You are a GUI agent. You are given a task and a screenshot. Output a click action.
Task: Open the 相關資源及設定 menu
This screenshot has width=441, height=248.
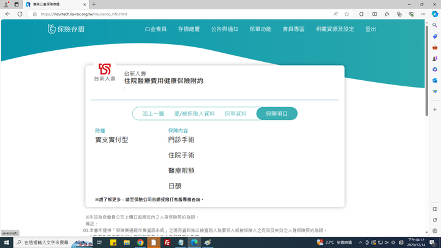pos(335,29)
